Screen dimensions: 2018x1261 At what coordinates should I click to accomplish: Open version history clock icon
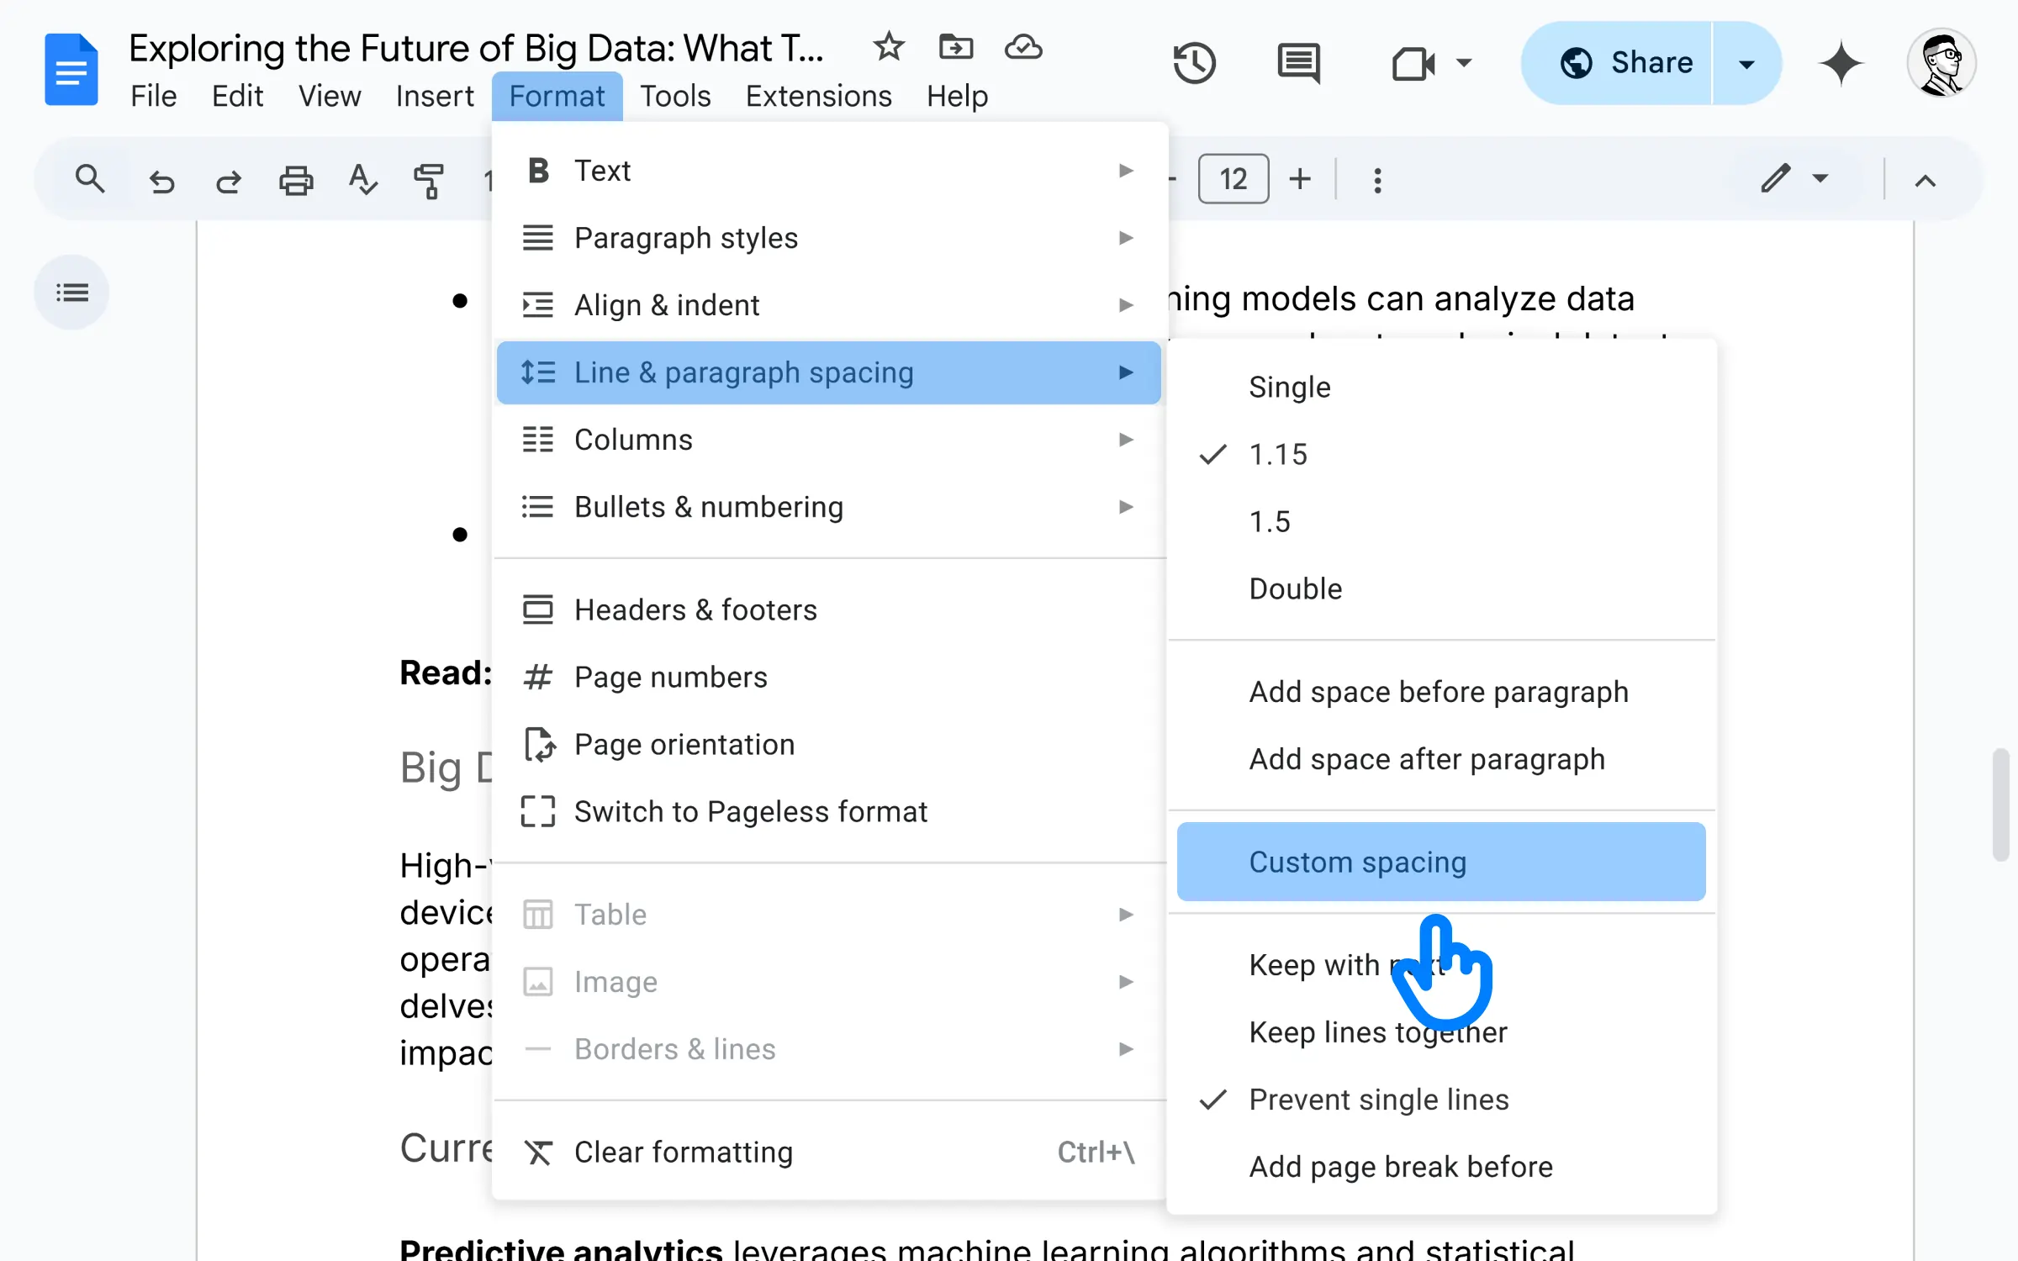pos(1193,63)
